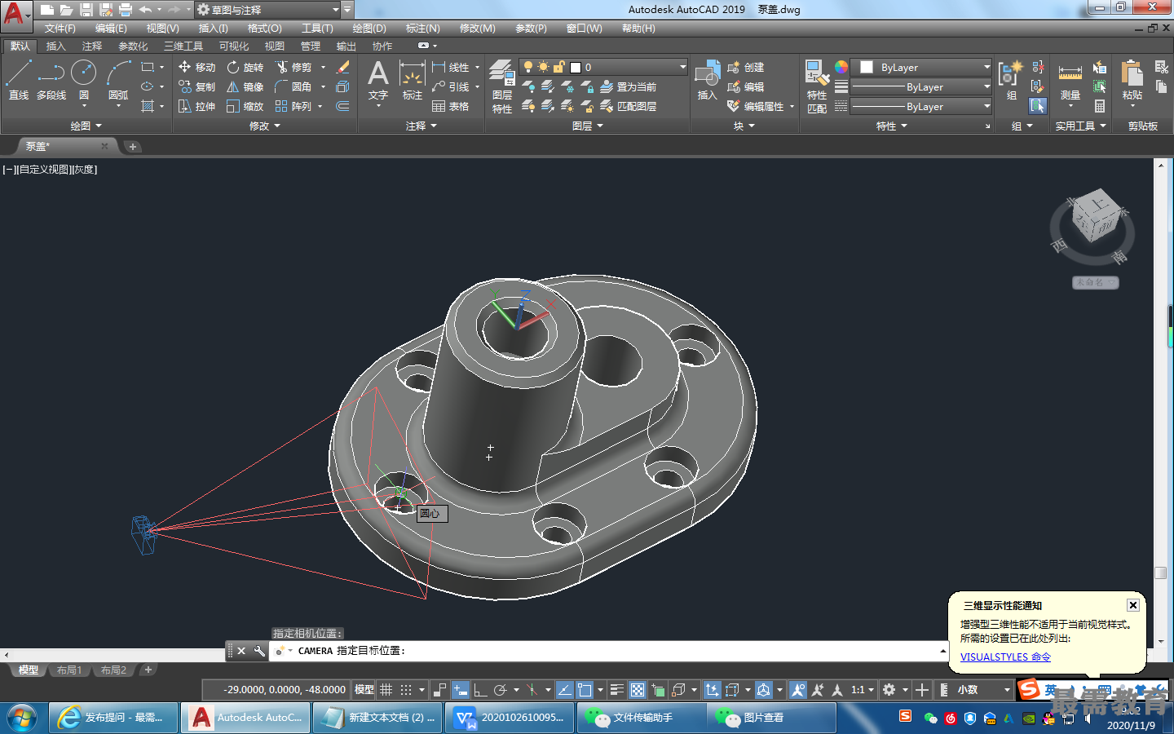Toggle lineweight display in status bar
Screen dimensions: 1174x734
click(617, 690)
